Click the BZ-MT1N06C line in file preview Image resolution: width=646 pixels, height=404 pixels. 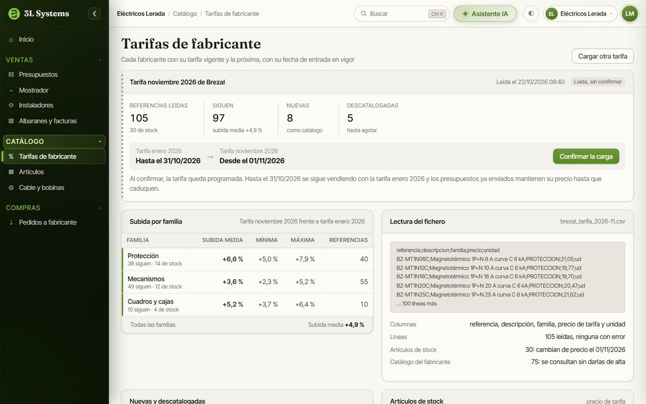(x=489, y=259)
